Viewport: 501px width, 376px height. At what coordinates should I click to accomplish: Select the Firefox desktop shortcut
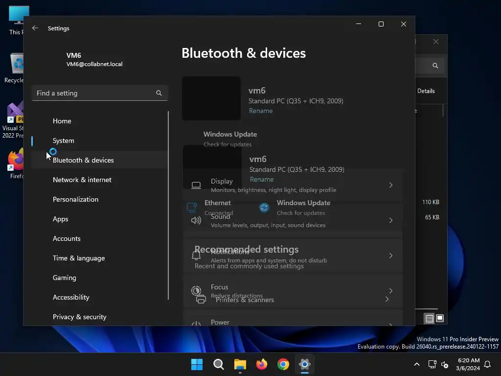pos(16,164)
